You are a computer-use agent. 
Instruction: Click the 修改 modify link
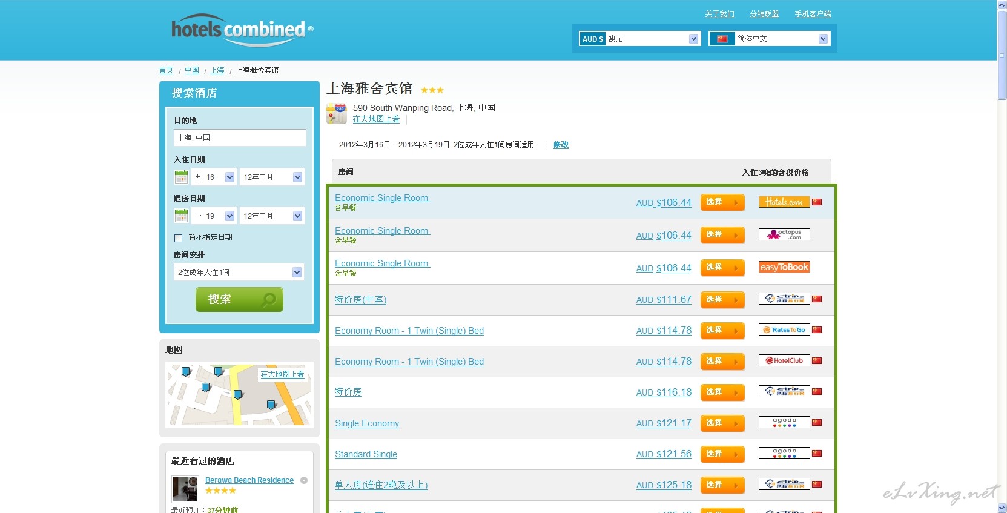pyautogui.click(x=561, y=145)
